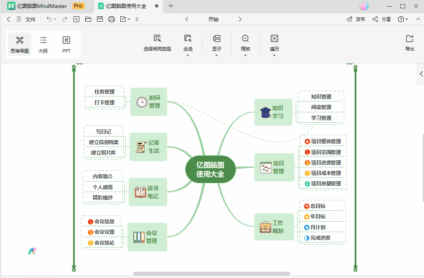Print the mind map
424x278 pixels.
[112, 19]
